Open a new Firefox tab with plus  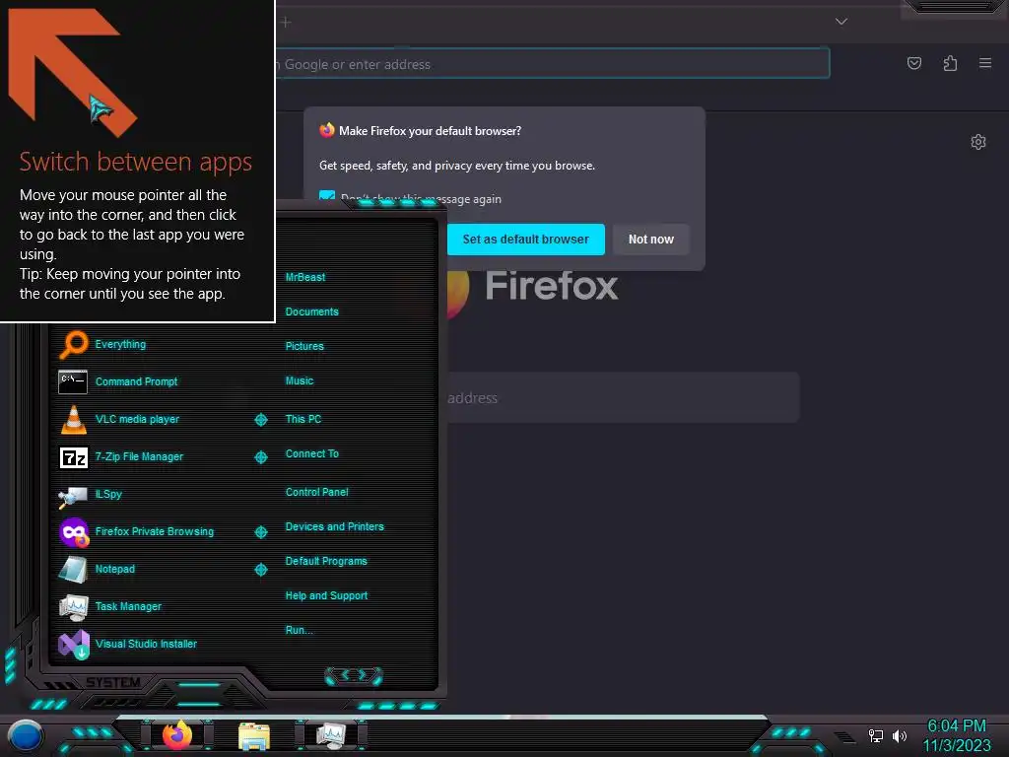(287, 23)
